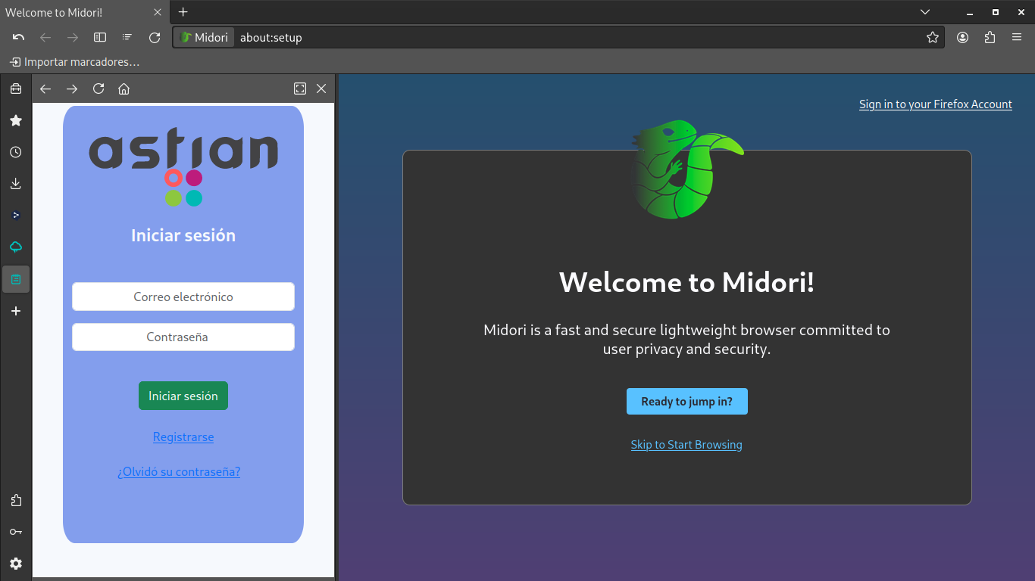Open the briefcase tools sidebar panel
The height and width of the screenshot is (581, 1035).
pyautogui.click(x=16, y=89)
